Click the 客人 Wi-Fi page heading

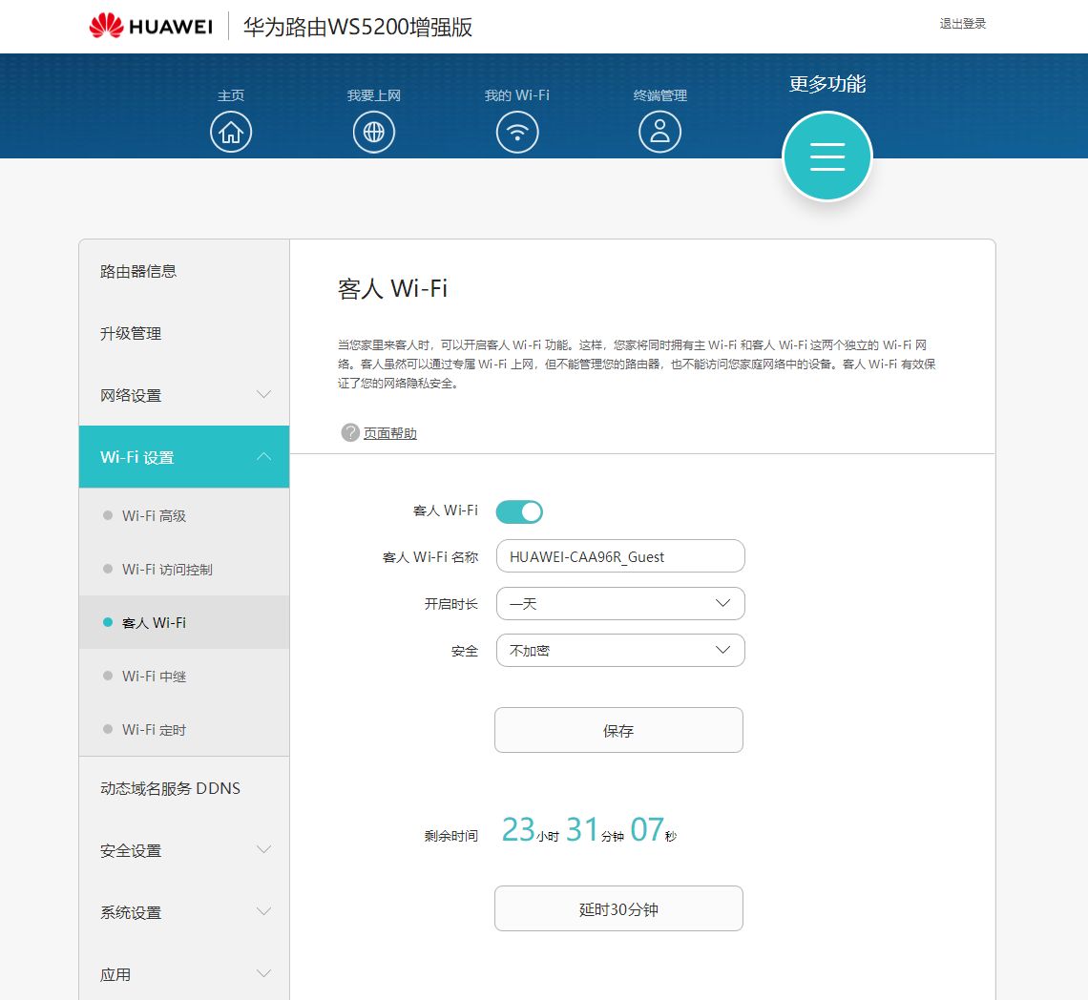(392, 289)
